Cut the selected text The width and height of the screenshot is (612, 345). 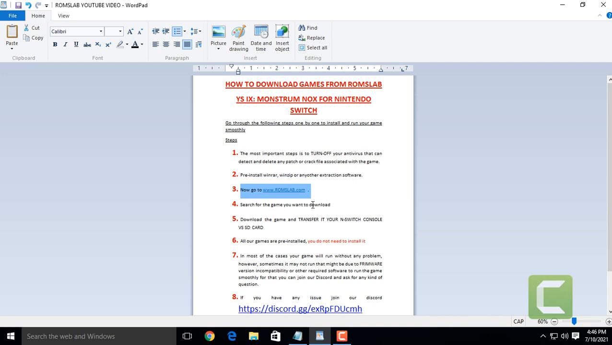[32, 28]
